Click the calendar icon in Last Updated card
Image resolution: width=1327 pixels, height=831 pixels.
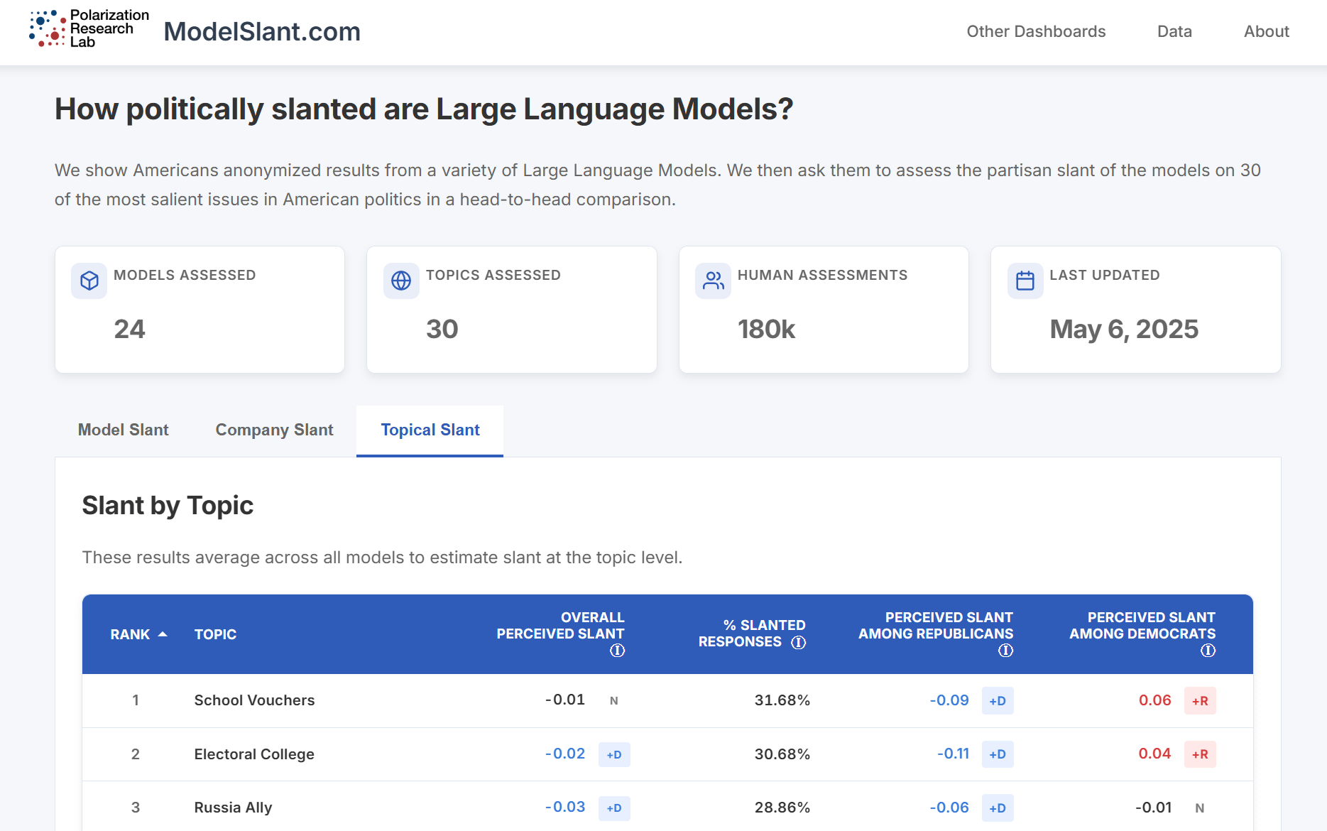tap(1025, 281)
